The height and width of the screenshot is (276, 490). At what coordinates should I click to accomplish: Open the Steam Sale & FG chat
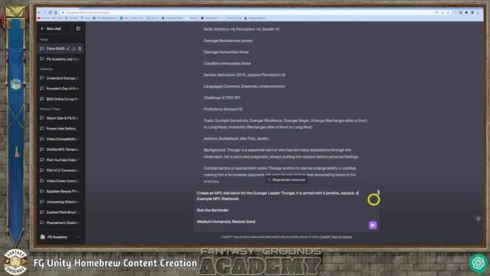pos(60,118)
